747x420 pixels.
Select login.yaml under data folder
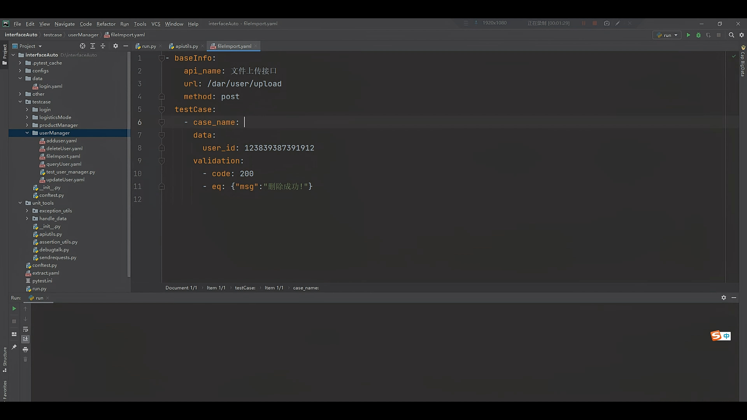tap(51, 86)
